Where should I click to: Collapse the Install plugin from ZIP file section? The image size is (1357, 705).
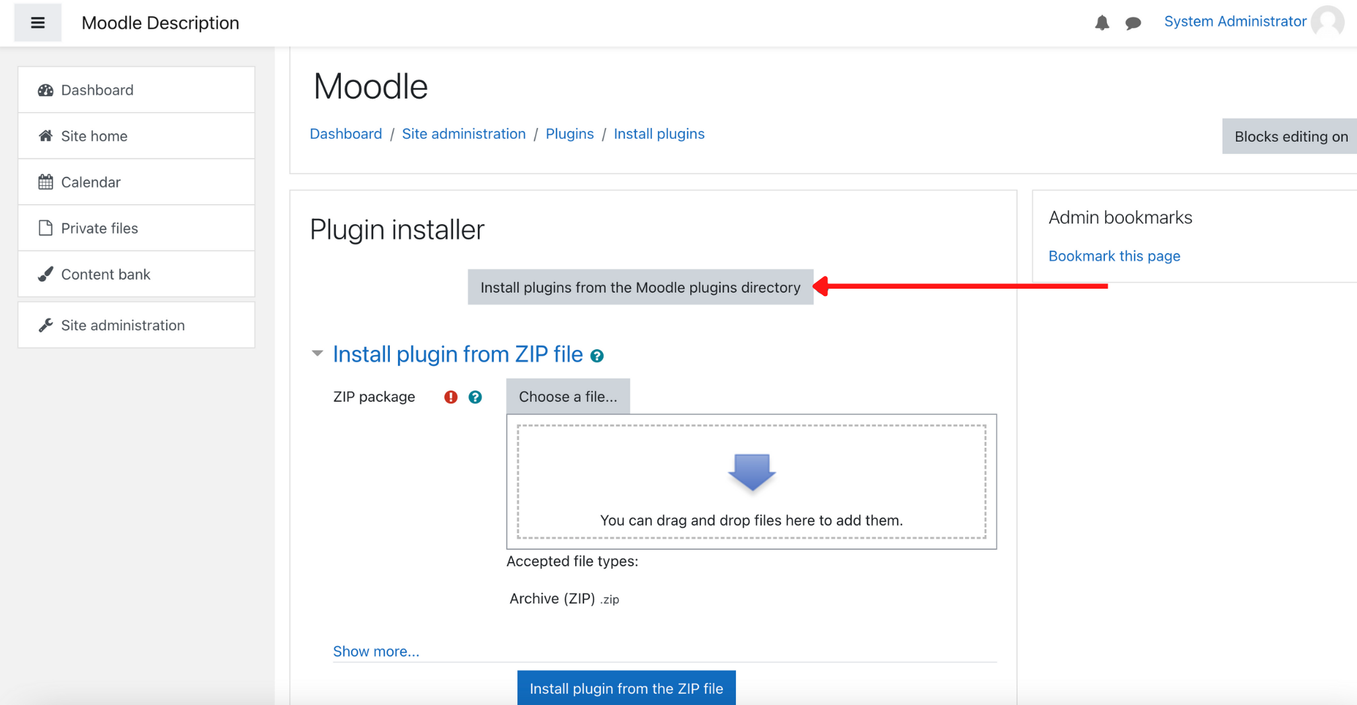tap(317, 353)
